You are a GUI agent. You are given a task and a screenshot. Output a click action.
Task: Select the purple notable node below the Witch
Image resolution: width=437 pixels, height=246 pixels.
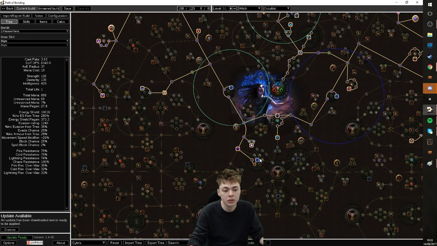238,149
